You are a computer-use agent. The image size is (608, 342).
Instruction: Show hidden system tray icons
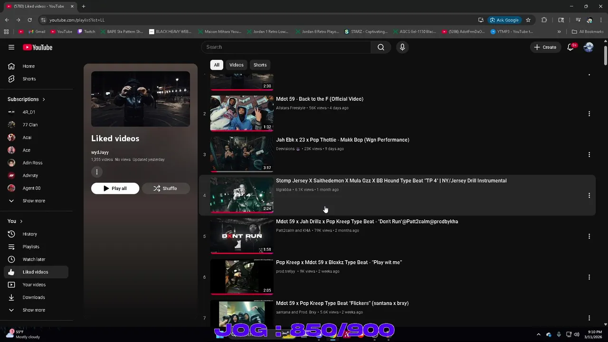pos(538,334)
